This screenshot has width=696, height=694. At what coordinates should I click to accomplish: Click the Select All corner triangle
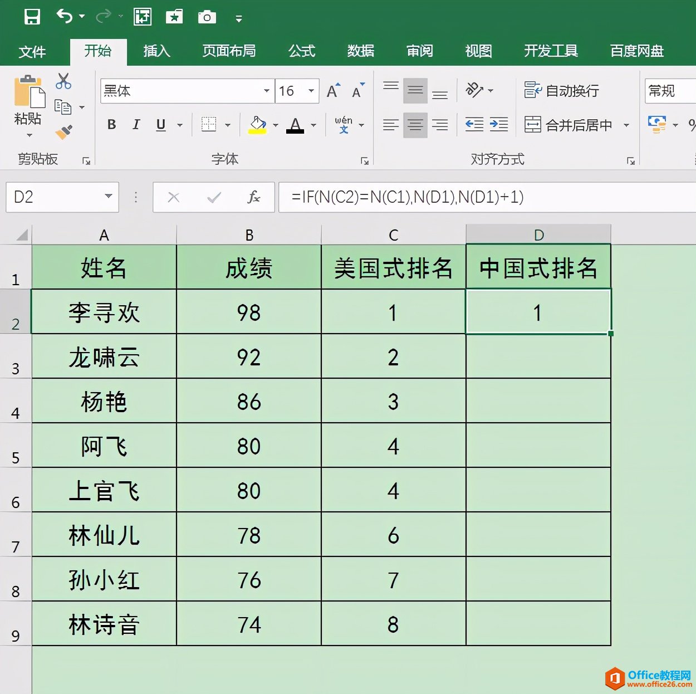tap(22, 235)
